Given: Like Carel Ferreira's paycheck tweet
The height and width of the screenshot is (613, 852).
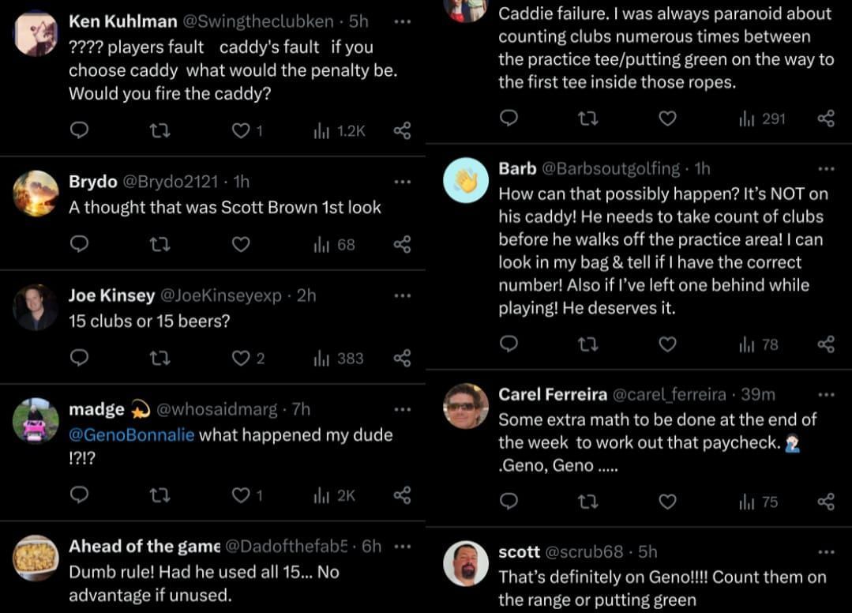Looking at the screenshot, I should [667, 501].
